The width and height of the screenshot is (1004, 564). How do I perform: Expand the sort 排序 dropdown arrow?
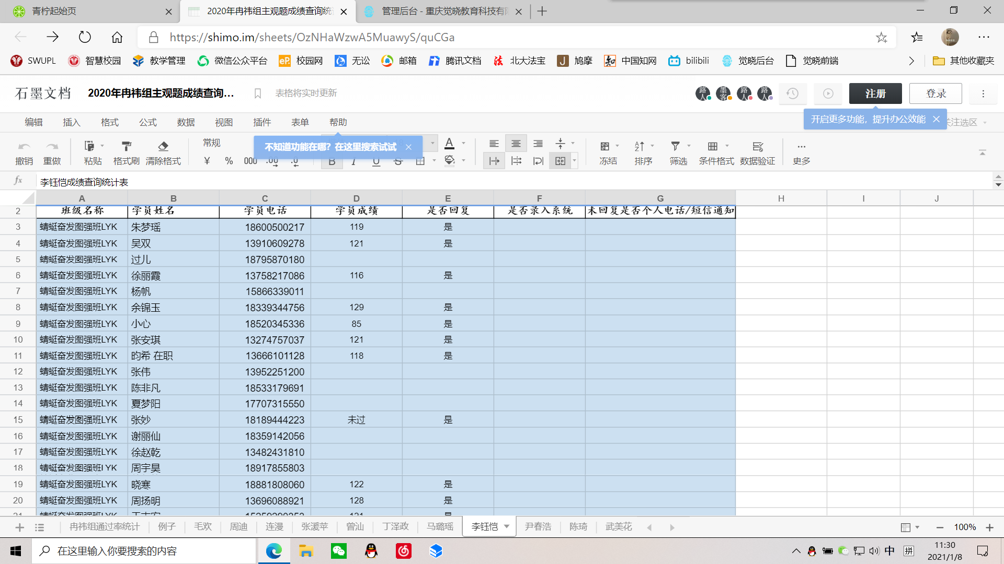(652, 146)
